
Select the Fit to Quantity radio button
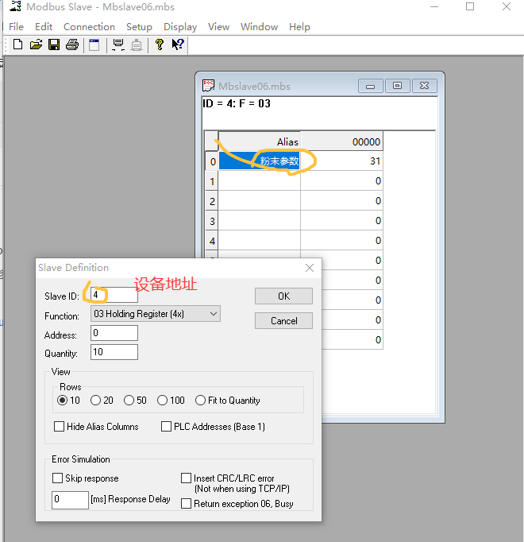point(200,401)
